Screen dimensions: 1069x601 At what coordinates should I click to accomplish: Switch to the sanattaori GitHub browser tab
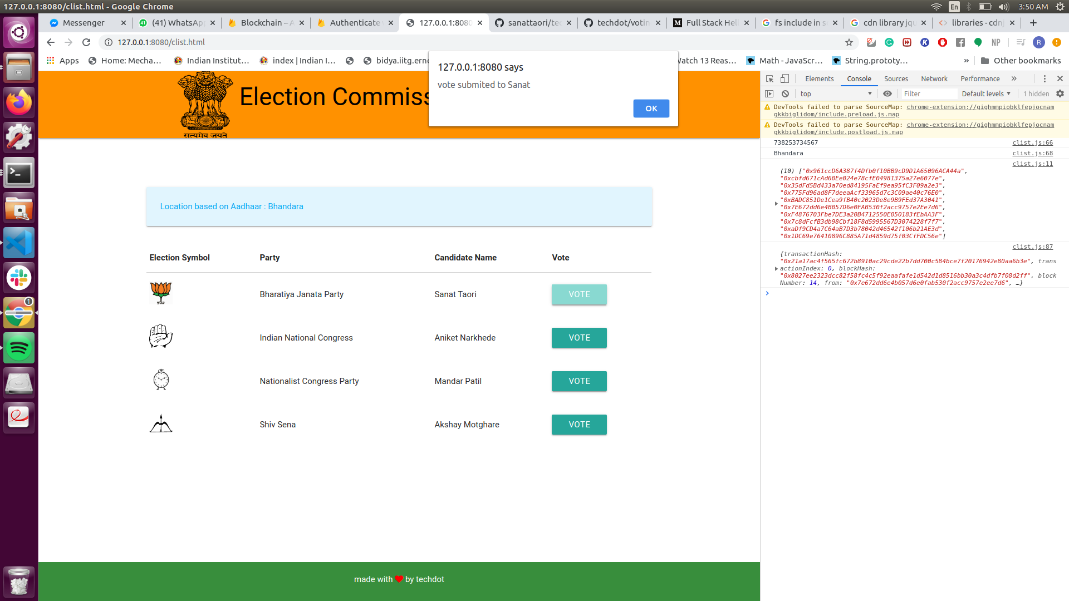(533, 23)
